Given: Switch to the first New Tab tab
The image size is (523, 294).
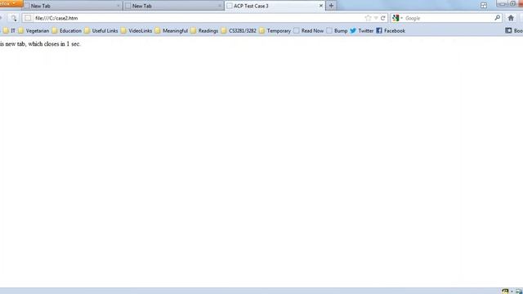Looking at the screenshot, I should click(72, 6).
